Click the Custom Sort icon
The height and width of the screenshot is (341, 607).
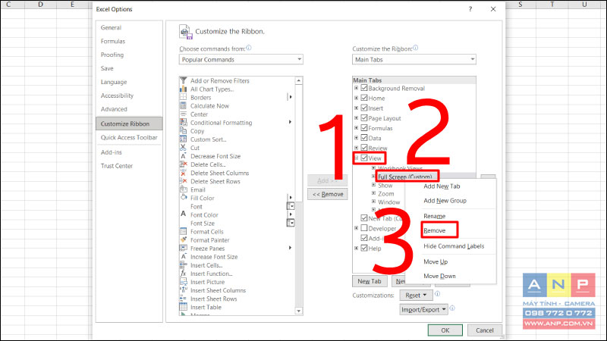pyautogui.click(x=184, y=139)
